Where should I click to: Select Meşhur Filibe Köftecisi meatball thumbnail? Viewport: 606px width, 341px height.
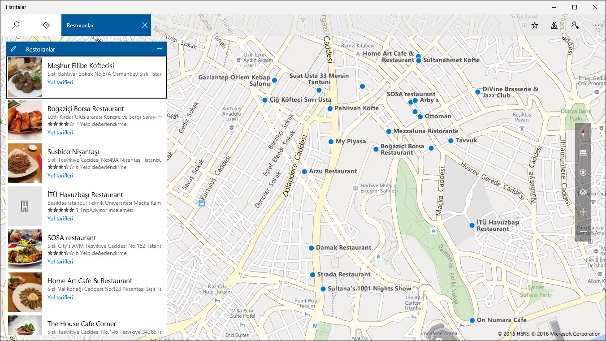pos(25,77)
